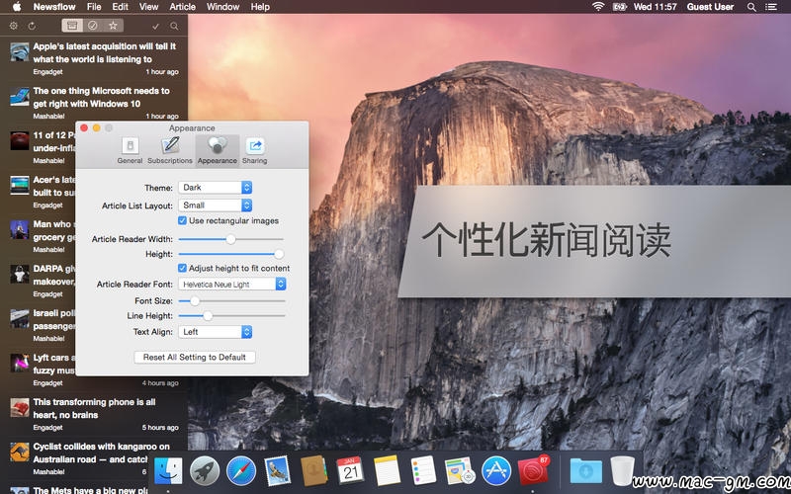Switch to Subscriptions preferences tab
This screenshot has width=791, height=494.
(x=170, y=151)
